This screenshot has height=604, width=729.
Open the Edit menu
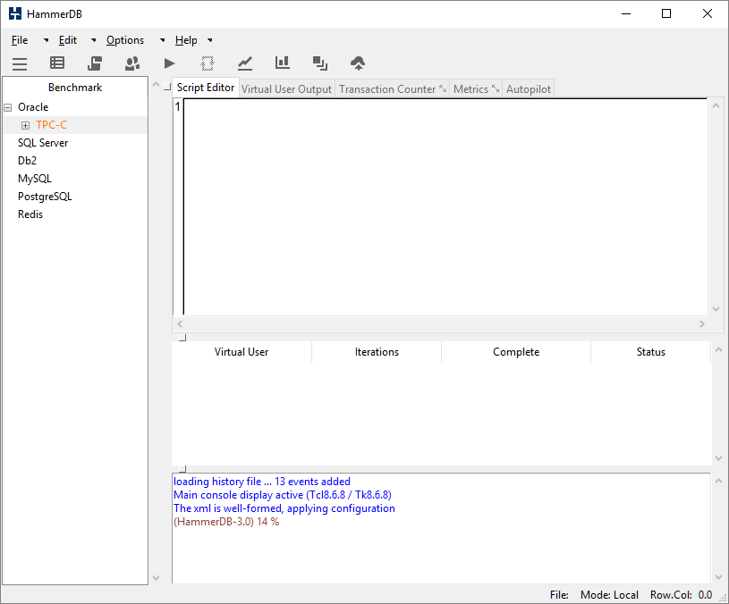pos(68,40)
